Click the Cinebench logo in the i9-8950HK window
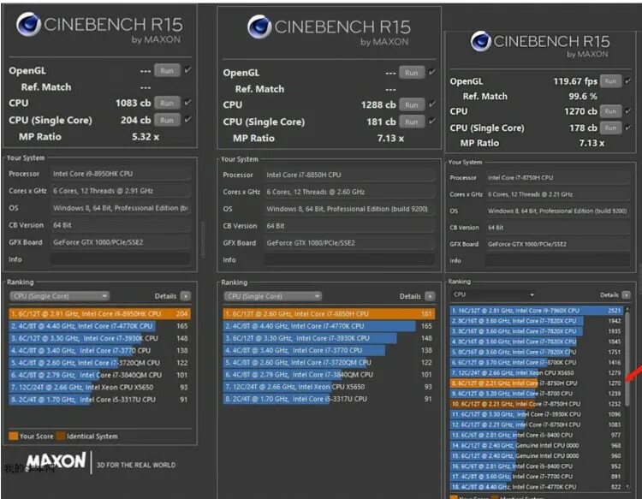Image resolution: width=642 pixels, height=499 pixels. click(x=28, y=24)
